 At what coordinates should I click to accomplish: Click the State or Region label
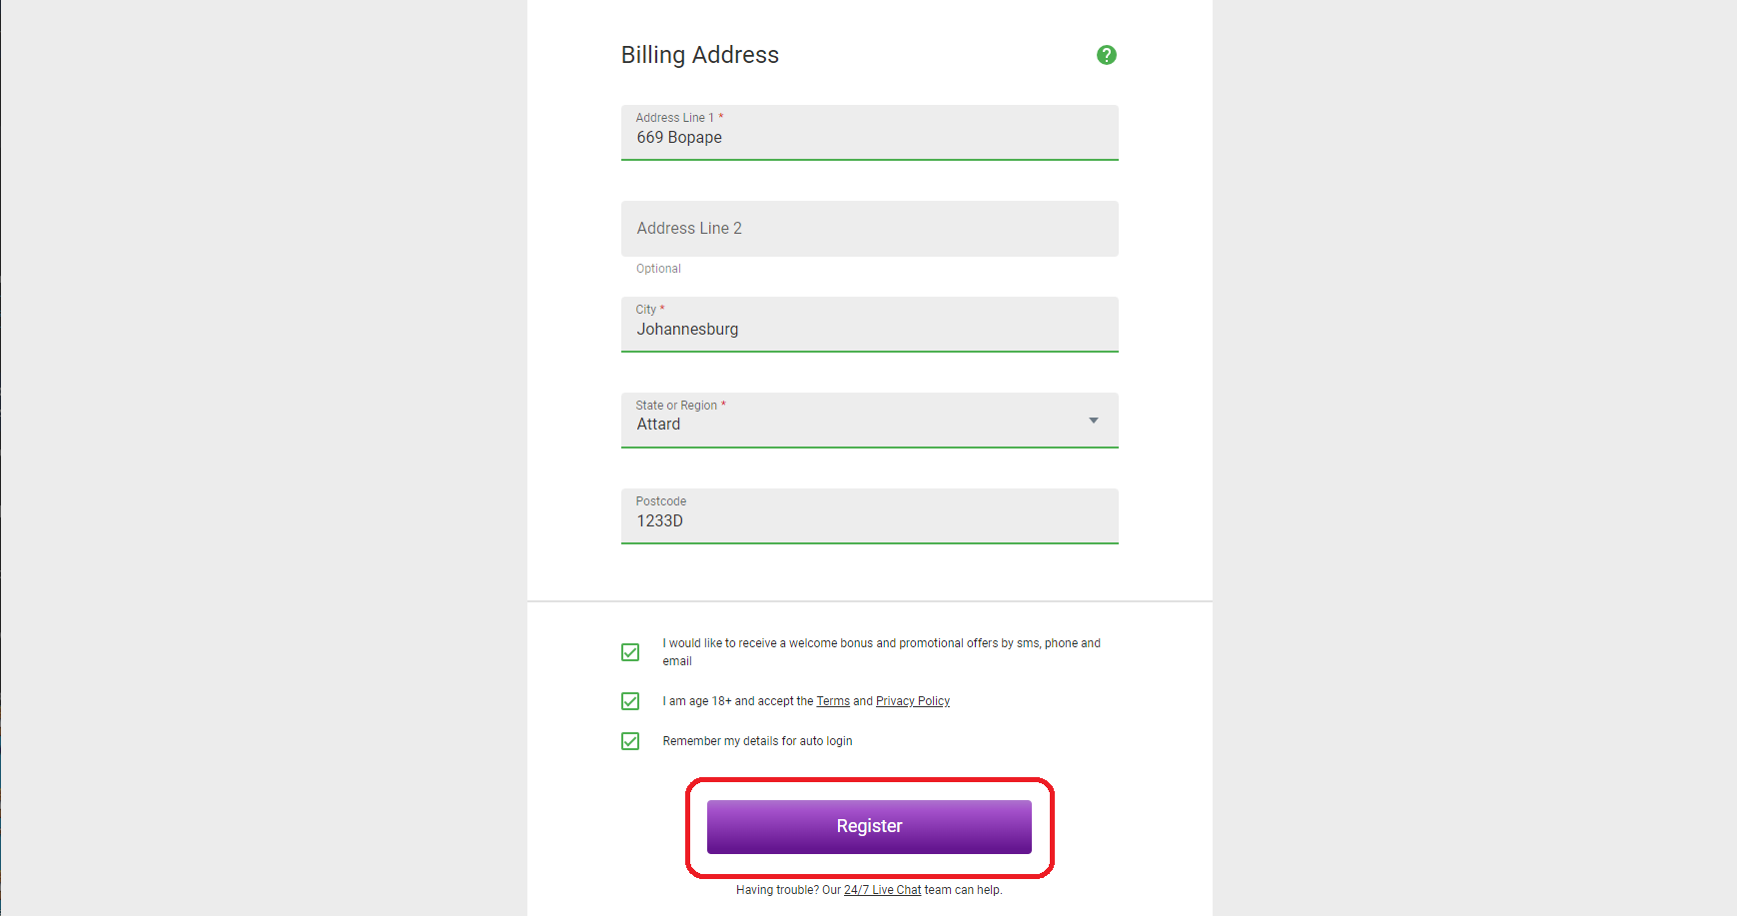676,406
